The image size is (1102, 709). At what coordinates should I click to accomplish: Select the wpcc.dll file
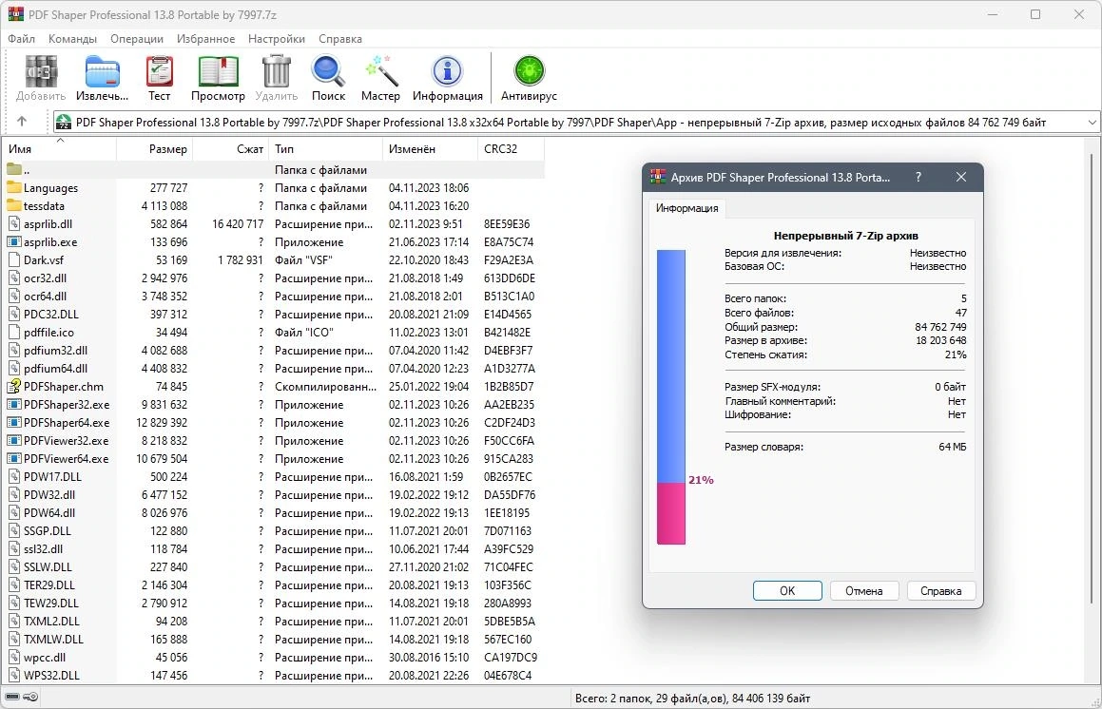pos(45,658)
